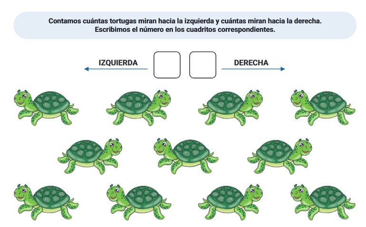The image size is (366, 227).
Task: Select the first turtle in the middle row
Action: [90, 156]
